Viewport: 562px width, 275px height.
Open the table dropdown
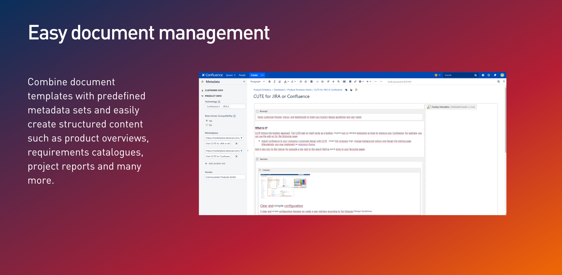(361, 82)
